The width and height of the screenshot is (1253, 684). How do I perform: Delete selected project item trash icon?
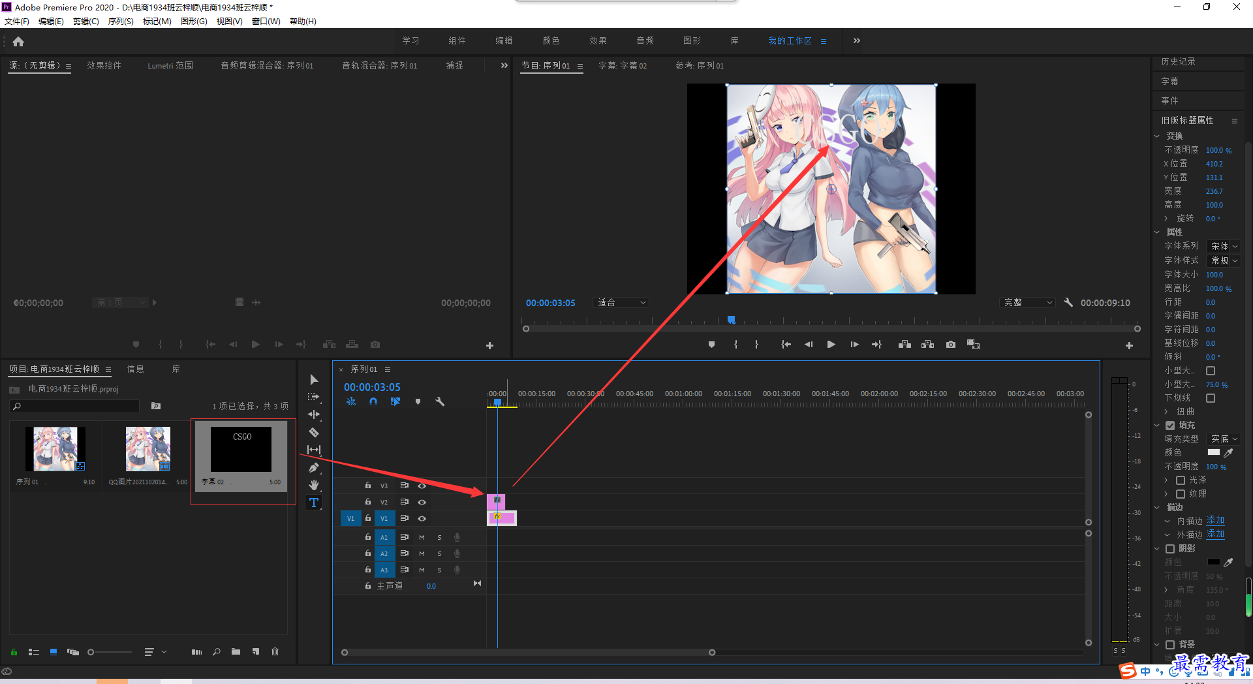(x=275, y=651)
